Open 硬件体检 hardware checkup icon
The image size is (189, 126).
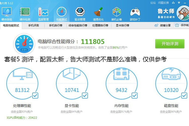7,12
